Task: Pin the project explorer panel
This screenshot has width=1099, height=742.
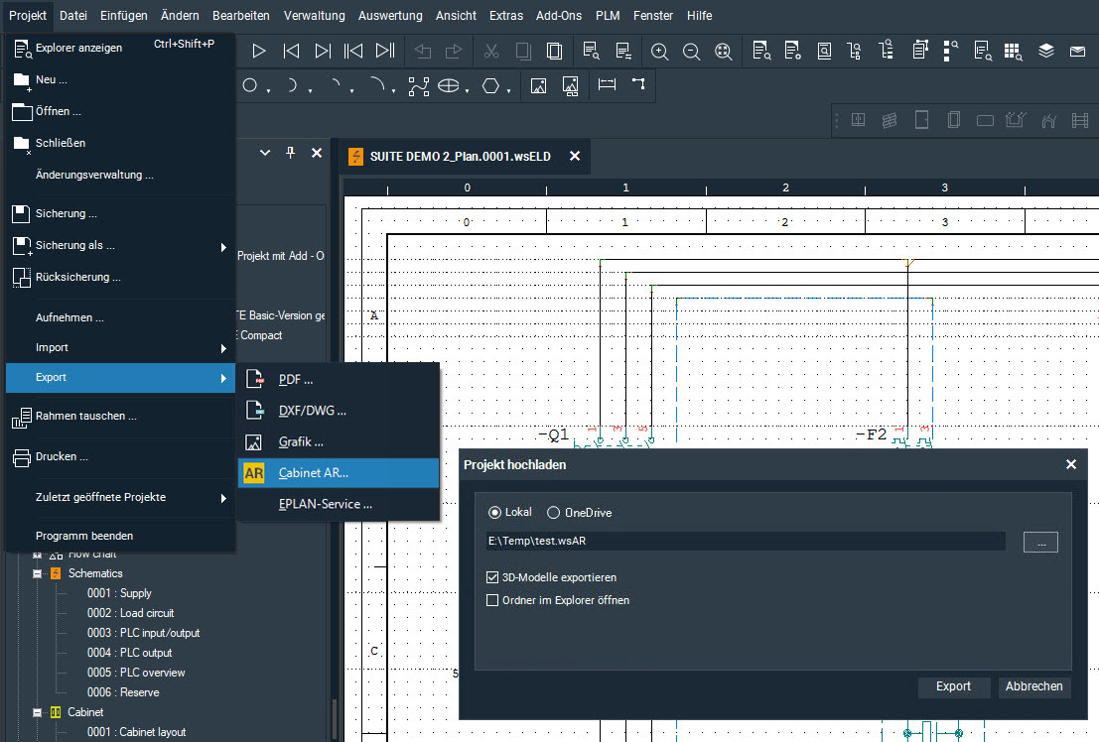Action: click(290, 153)
